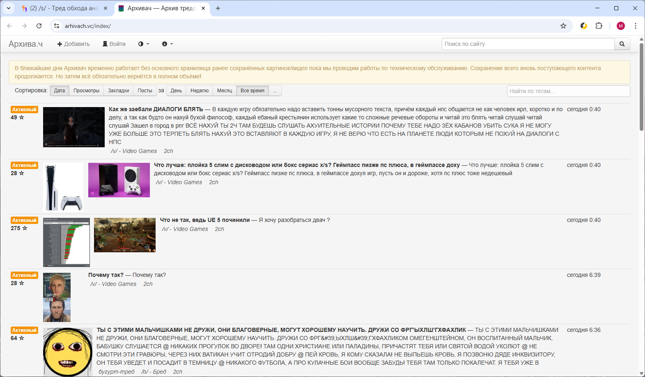Image resolution: width=645 pixels, height=377 pixels.
Task: Close the "Архивач" browser tab
Action: point(203,8)
